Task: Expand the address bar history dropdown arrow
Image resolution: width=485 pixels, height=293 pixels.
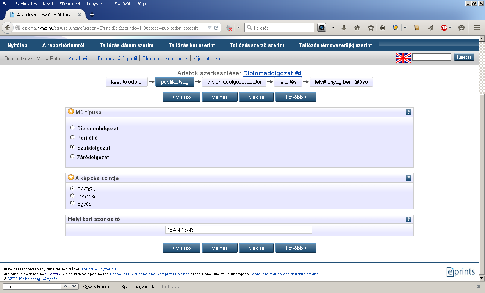Action: click(x=210, y=28)
